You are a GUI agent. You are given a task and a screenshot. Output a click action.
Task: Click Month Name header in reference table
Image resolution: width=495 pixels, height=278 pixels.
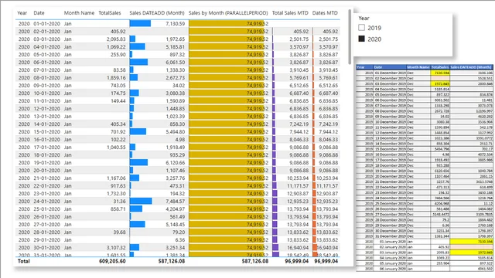(x=418, y=67)
